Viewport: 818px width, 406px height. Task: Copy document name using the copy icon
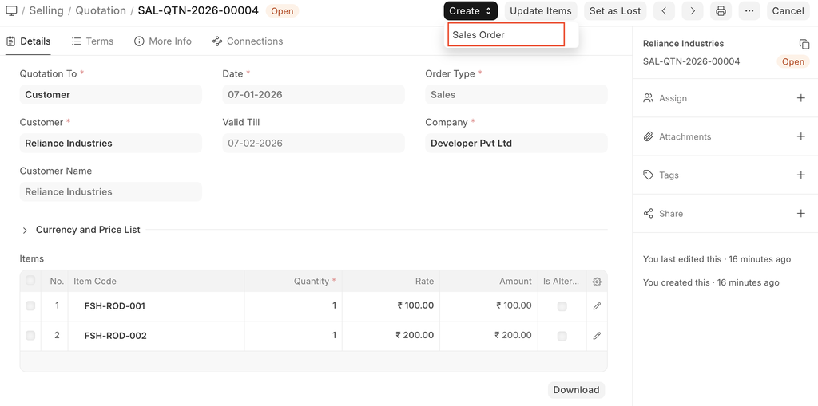tap(804, 44)
